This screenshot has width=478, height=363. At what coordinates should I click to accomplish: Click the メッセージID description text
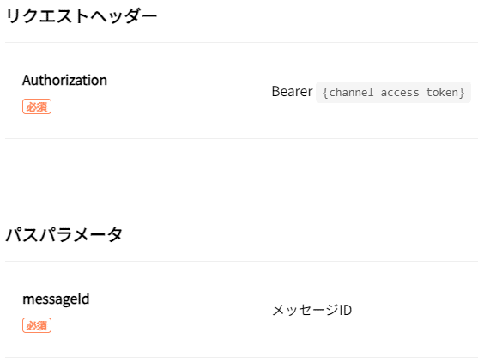[312, 310]
